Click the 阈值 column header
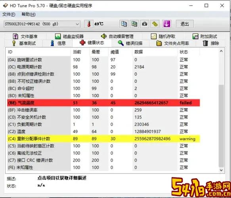This screenshot has height=198, width=231. click(120, 52)
